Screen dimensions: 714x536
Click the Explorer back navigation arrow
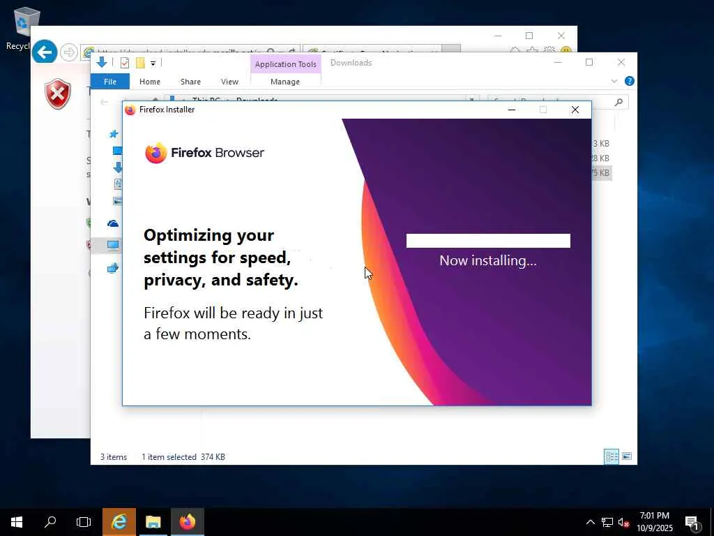click(105, 102)
